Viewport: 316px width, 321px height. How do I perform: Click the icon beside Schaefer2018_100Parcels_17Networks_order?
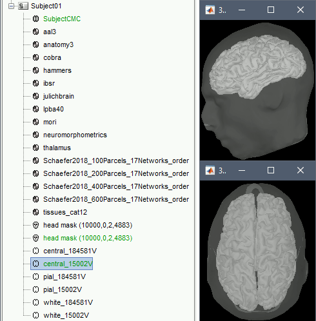(36, 160)
